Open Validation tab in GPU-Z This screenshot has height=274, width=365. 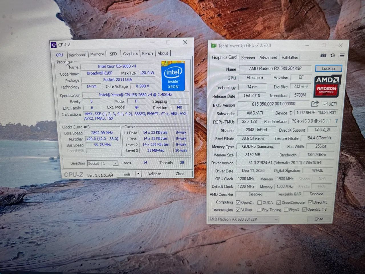point(290,57)
